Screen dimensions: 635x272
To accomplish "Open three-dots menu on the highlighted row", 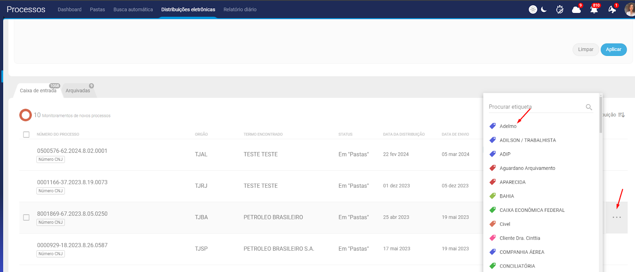I will point(616,217).
